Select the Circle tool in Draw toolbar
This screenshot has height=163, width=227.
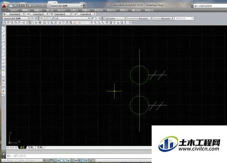[3, 49]
